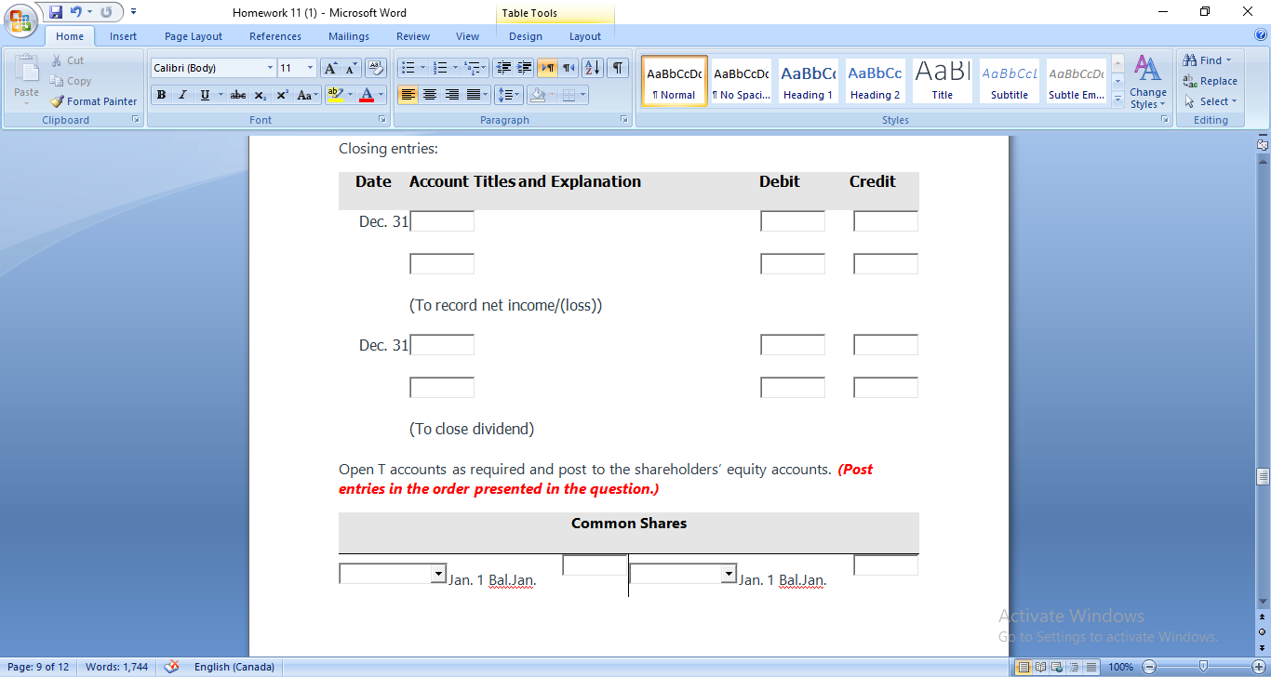1271x677 pixels.
Task: Open Customize Quick Access Toolbar menu
Action: coord(133,12)
